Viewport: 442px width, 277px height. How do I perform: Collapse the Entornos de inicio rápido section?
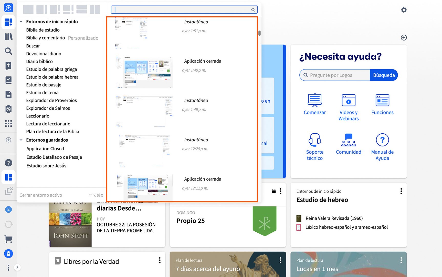point(21,22)
